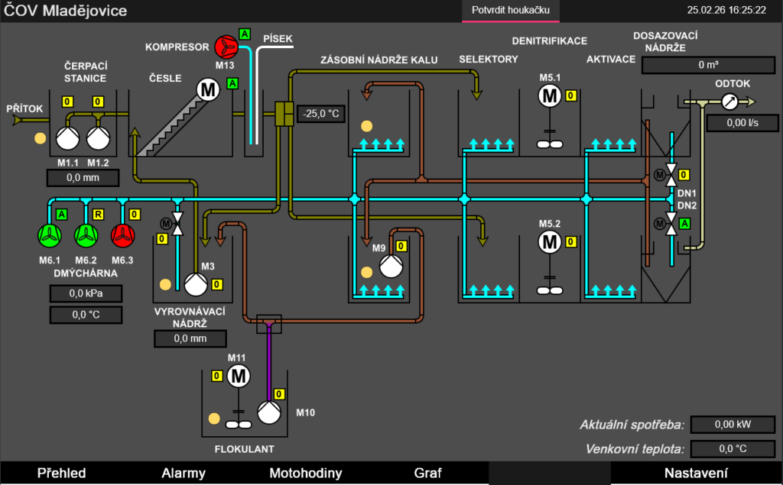This screenshot has width=783, height=485.
Task: Click the M6.1 green blower icon
Action: (x=50, y=235)
